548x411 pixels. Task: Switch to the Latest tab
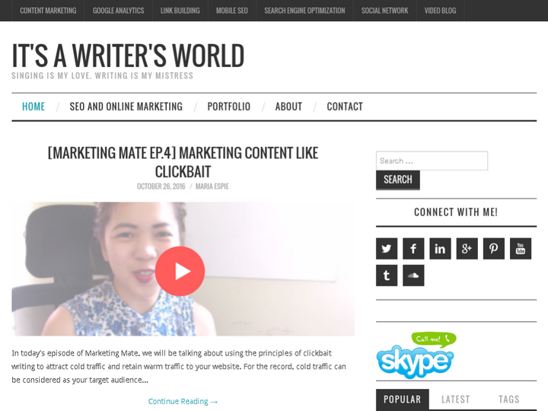pyautogui.click(x=455, y=399)
